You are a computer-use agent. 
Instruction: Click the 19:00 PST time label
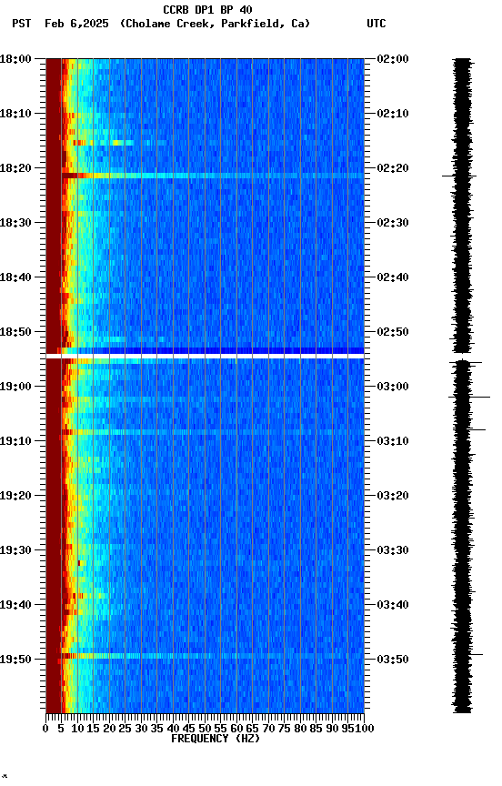tap(15, 387)
